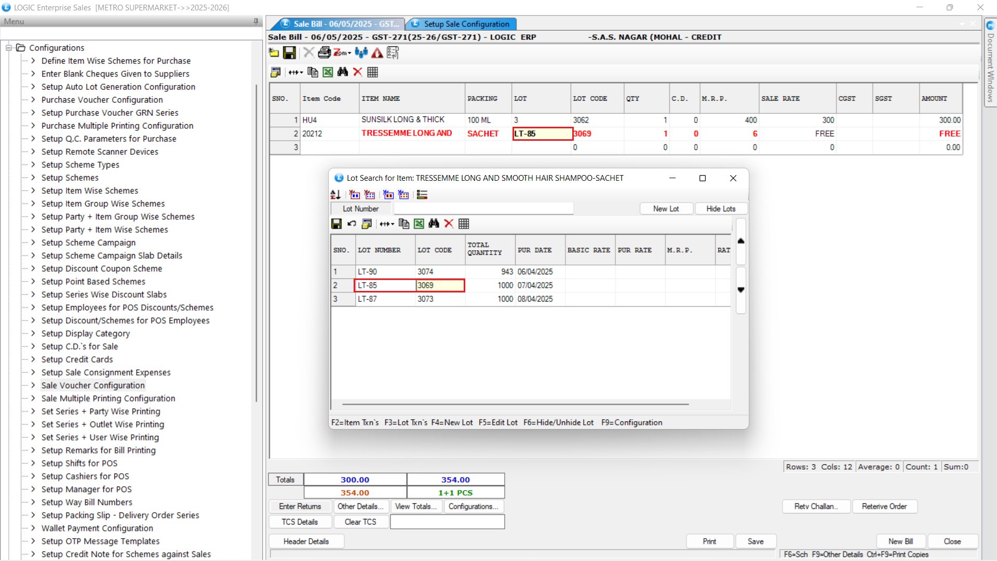Click binoculars find icon in Lot Search dialog
The width and height of the screenshot is (997, 561).
(x=434, y=224)
